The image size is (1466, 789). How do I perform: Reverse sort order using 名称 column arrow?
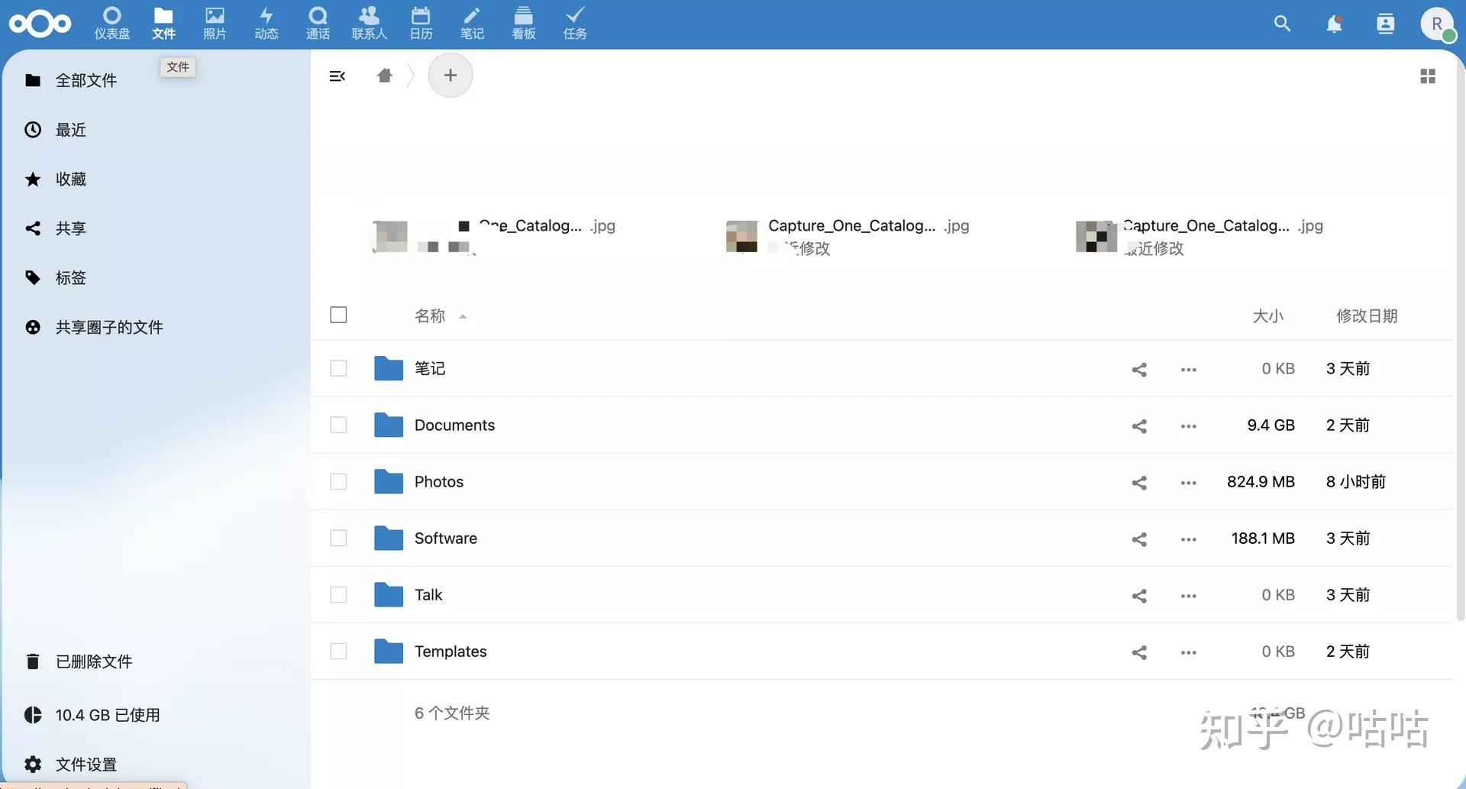click(463, 315)
